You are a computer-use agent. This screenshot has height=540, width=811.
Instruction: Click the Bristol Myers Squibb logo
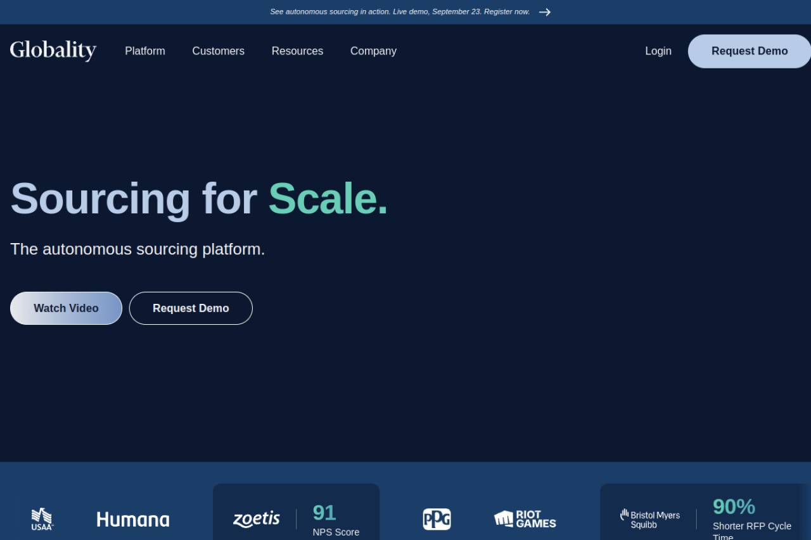(x=649, y=519)
